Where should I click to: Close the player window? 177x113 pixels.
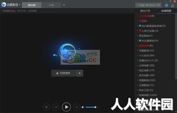click(x=174, y=1)
